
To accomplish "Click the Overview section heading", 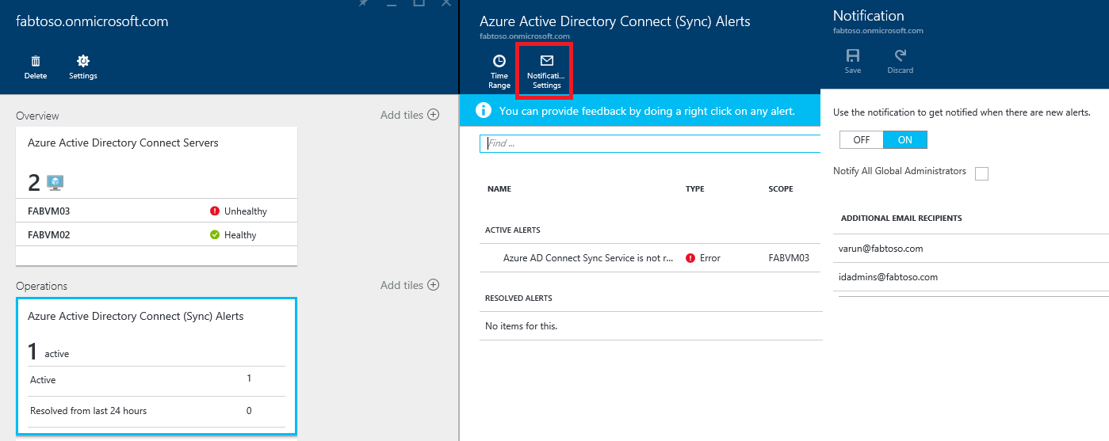I will (37, 116).
